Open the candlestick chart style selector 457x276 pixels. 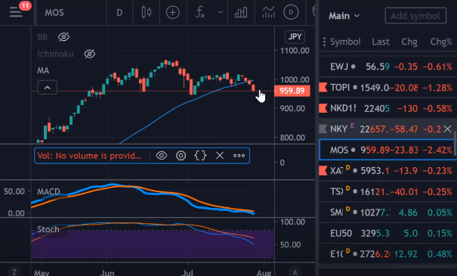147,12
